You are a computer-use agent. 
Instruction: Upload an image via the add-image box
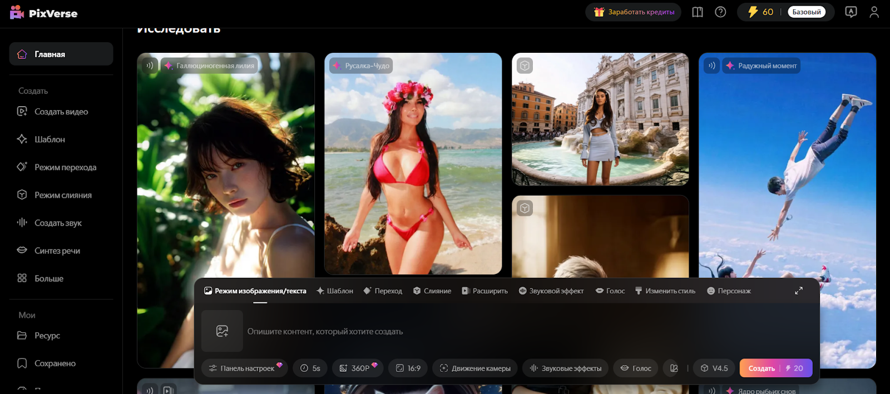[222, 331]
